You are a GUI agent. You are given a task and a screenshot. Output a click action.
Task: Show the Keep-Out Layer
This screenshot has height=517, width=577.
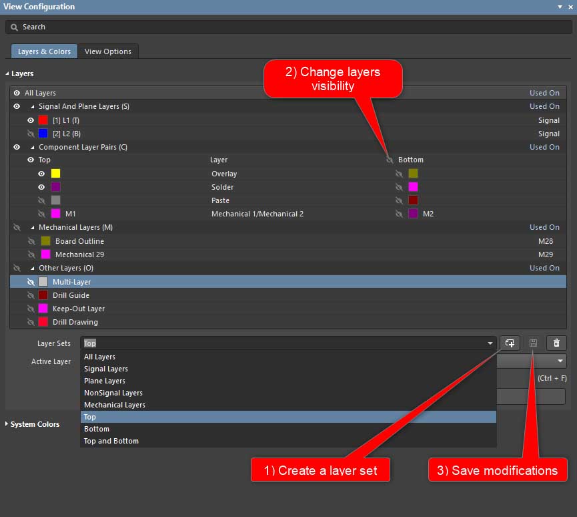pyautogui.click(x=31, y=309)
